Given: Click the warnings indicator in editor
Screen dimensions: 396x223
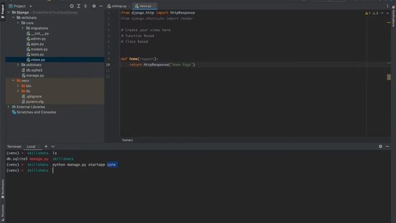Looking at the screenshot, I should (x=368, y=13).
